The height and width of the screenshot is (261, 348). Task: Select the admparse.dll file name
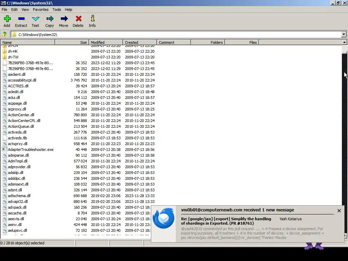(x=18, y=155)
